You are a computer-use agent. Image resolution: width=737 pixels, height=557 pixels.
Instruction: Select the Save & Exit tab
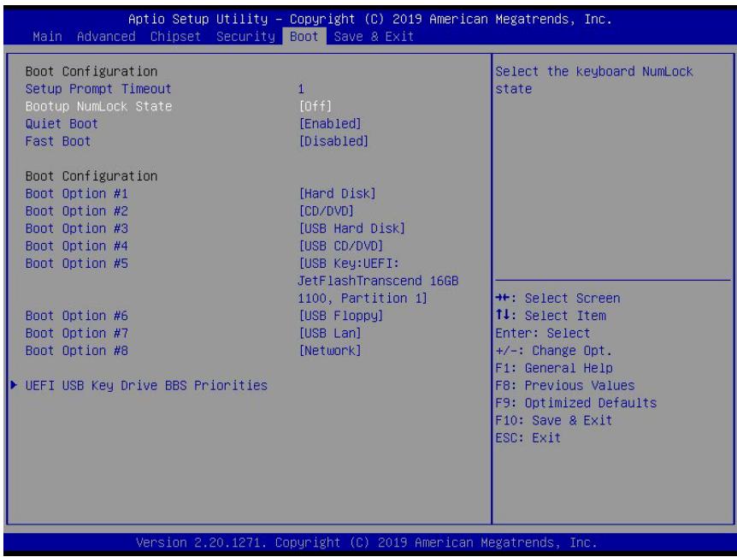tap(374, 36)
